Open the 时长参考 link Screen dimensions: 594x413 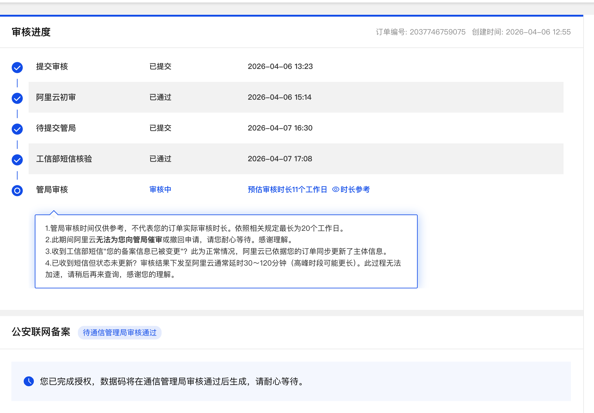pos(355,190)
